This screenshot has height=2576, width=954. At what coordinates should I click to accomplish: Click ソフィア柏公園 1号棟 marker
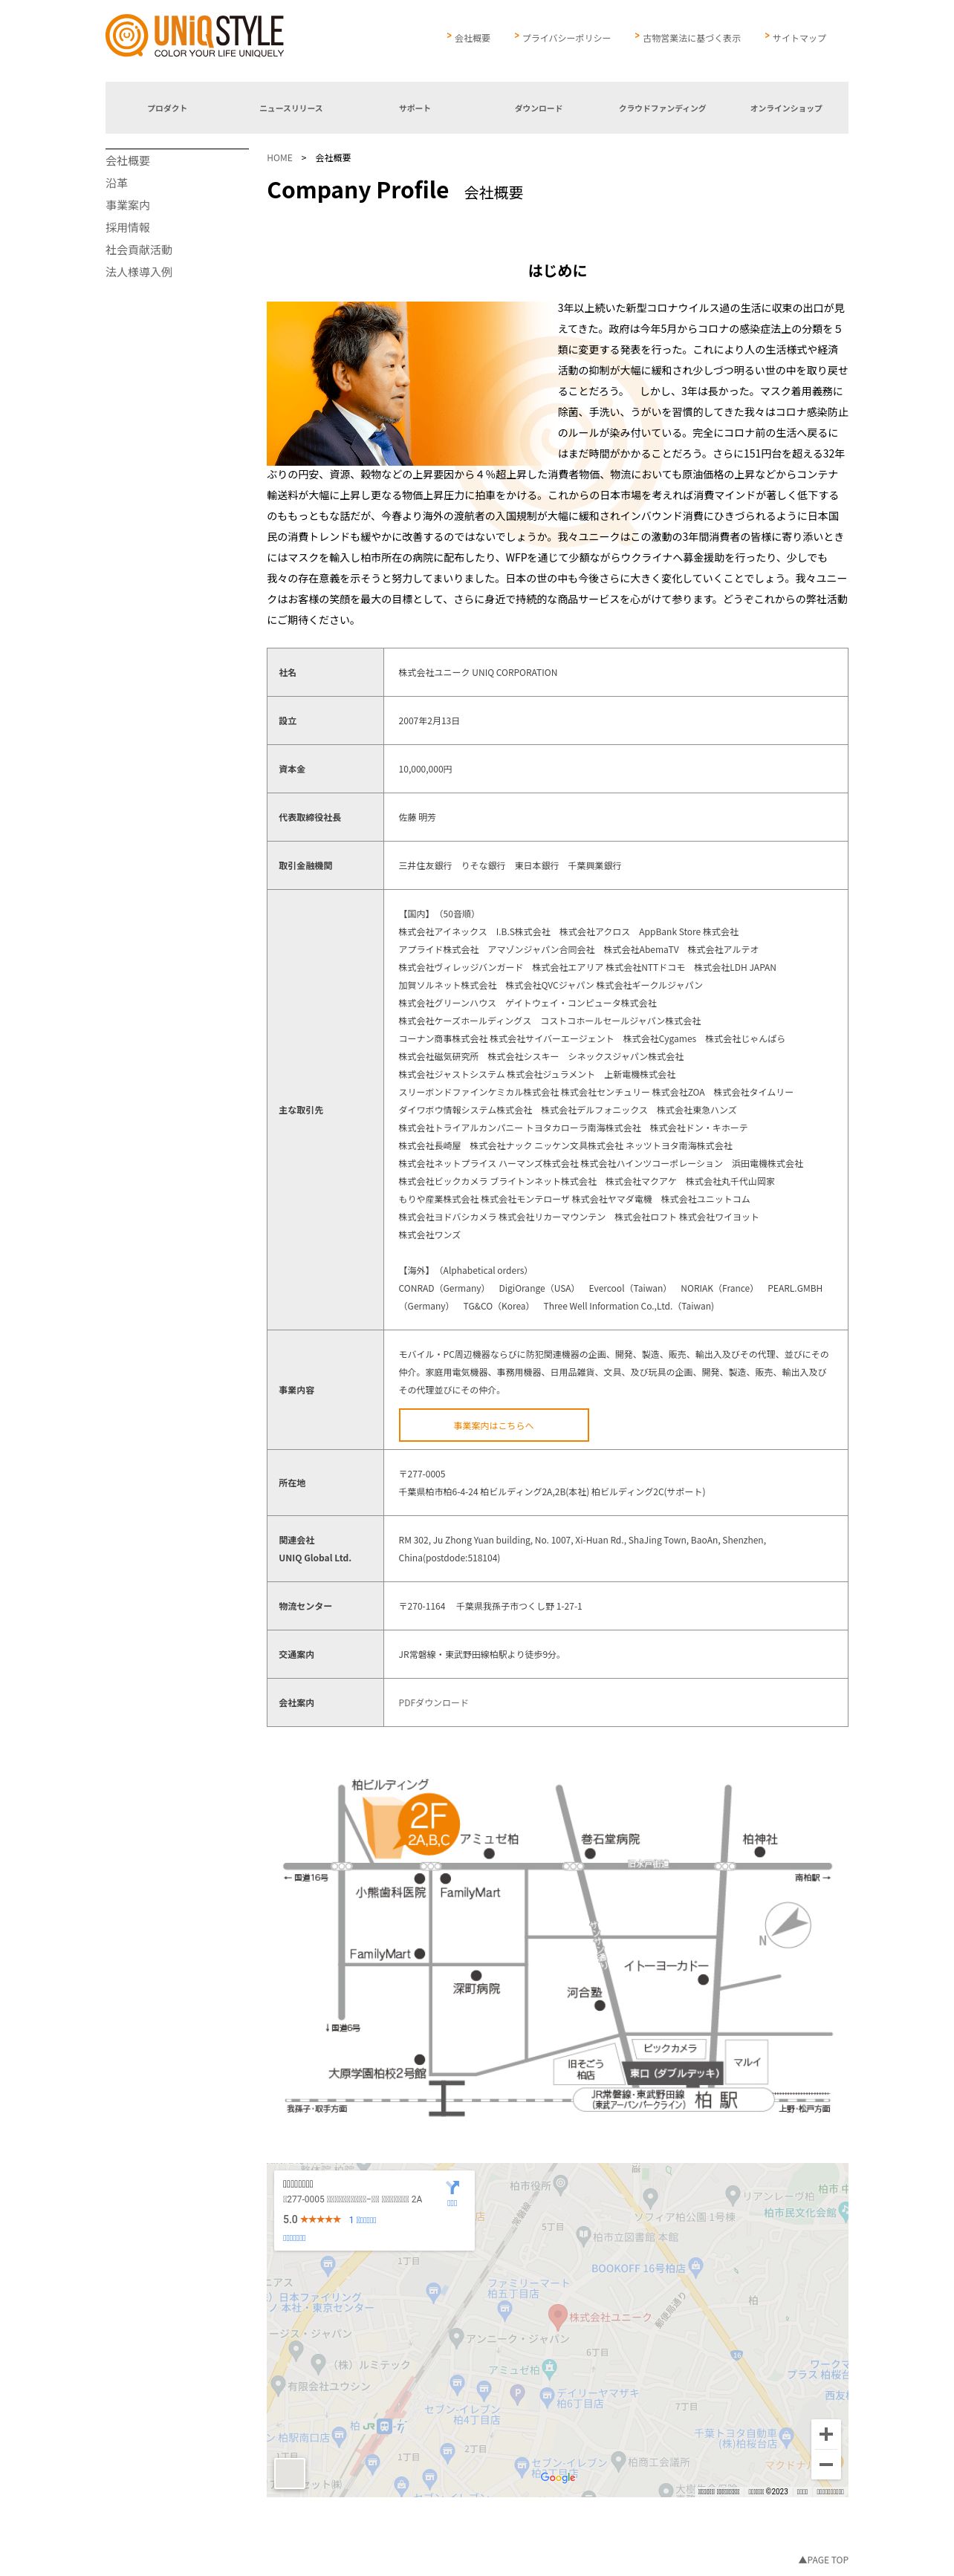pos(651,2197)
